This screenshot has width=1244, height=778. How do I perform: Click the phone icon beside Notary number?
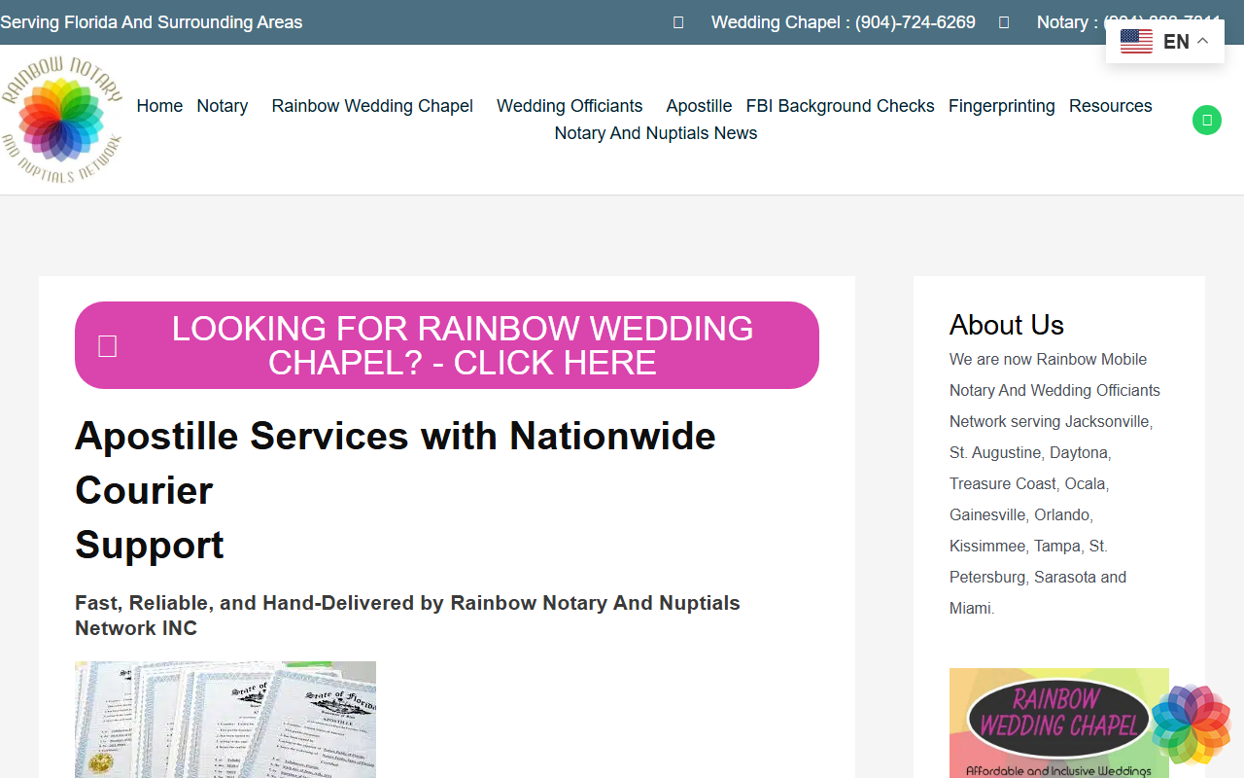(1004, 22)
